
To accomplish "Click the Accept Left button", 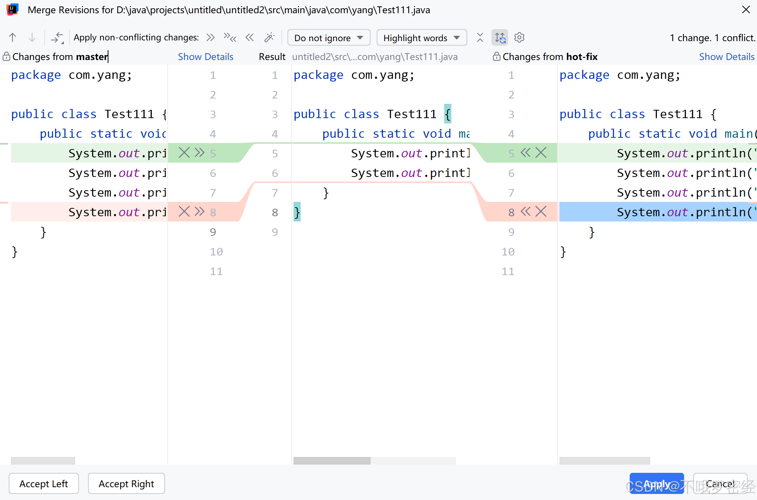I will tap(44, 483).
